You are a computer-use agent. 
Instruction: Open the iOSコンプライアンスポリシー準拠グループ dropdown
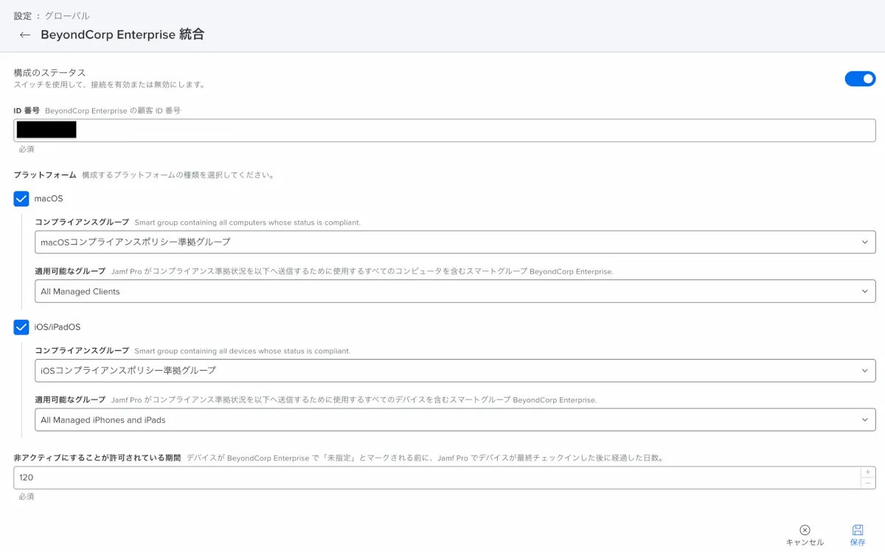click(455, 370)
